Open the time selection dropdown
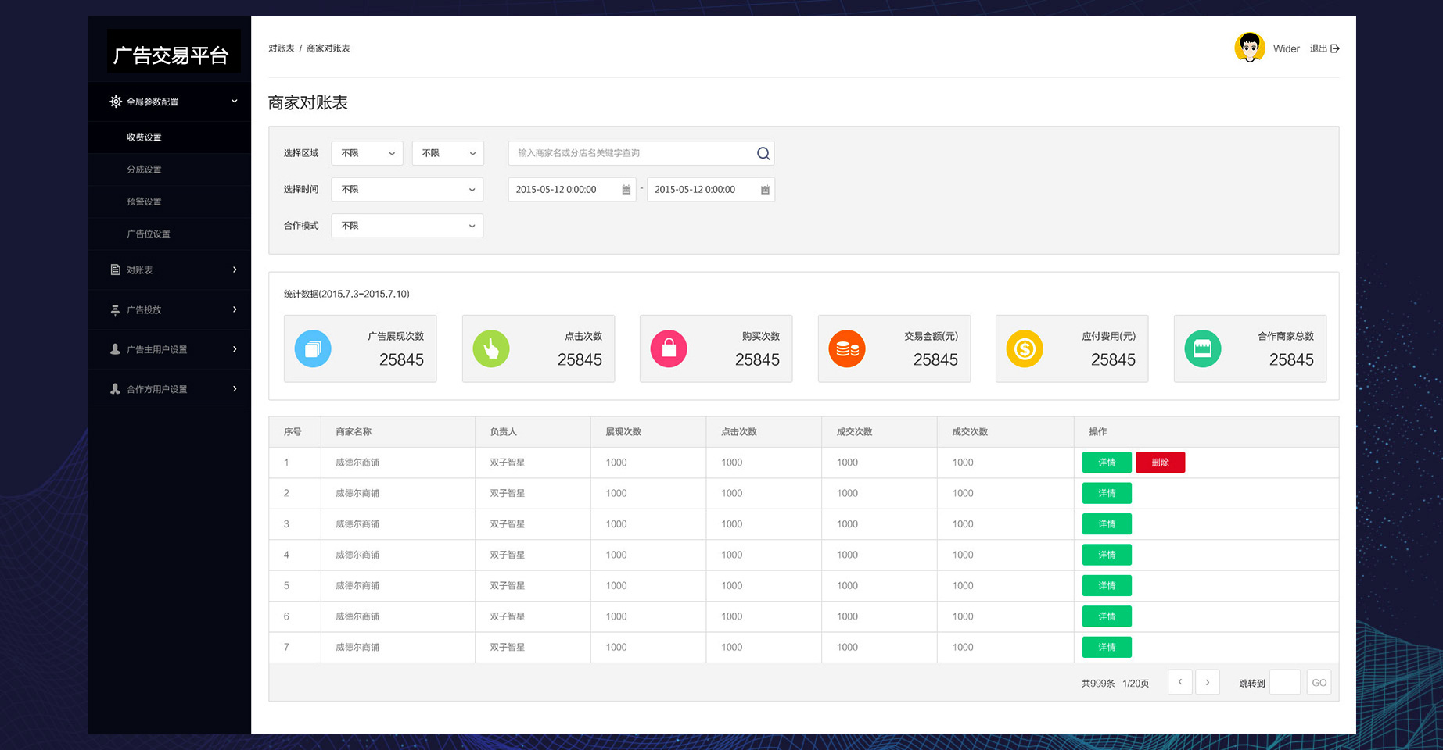This screenshot has height=750, width=1443. [407, 190]
